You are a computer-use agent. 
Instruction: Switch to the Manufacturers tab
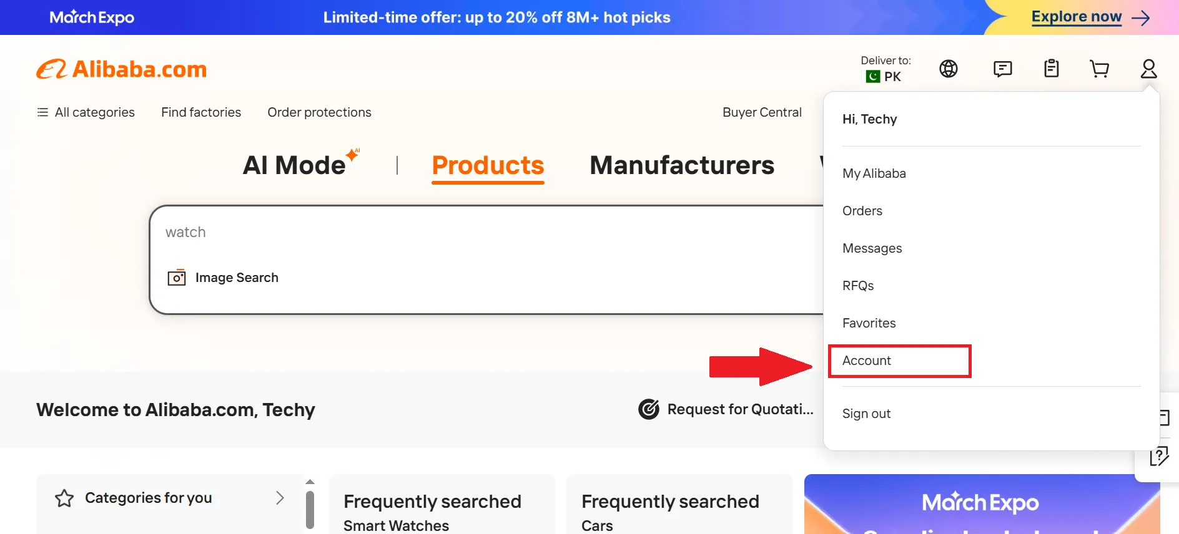(x=681, y=165)
